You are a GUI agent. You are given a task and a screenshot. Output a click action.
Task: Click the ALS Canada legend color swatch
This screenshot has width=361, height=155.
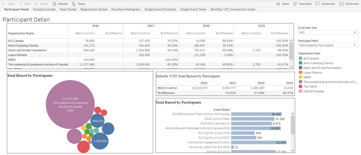pyautogui.click(x=300, y=58)
